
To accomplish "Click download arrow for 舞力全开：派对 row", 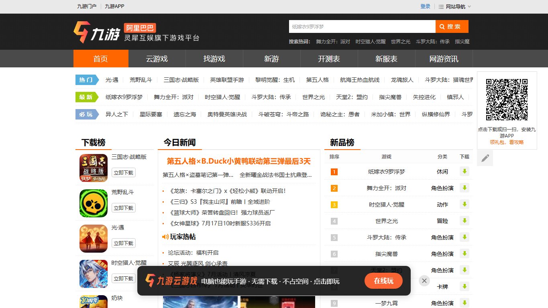I will point(464,188).
